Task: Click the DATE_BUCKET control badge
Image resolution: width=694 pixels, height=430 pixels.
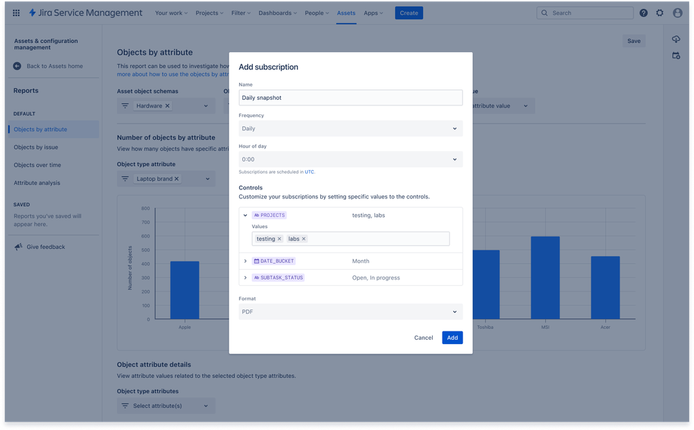Action: [274, 261]
